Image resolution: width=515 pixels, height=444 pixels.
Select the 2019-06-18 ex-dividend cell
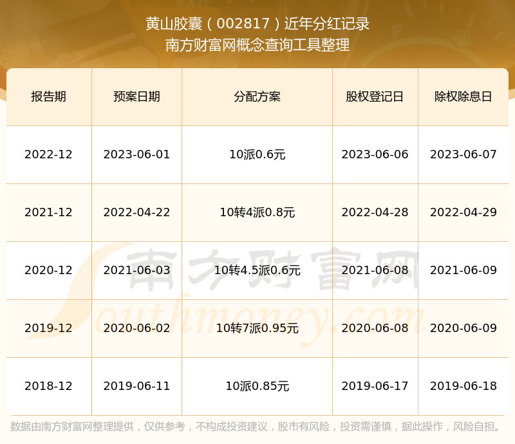(463, 386)
